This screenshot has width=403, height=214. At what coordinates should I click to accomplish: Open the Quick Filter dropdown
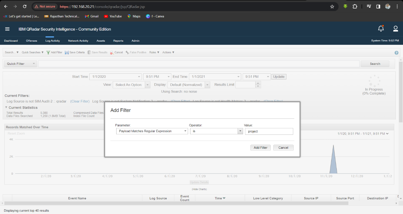click(x=20, y=64)
